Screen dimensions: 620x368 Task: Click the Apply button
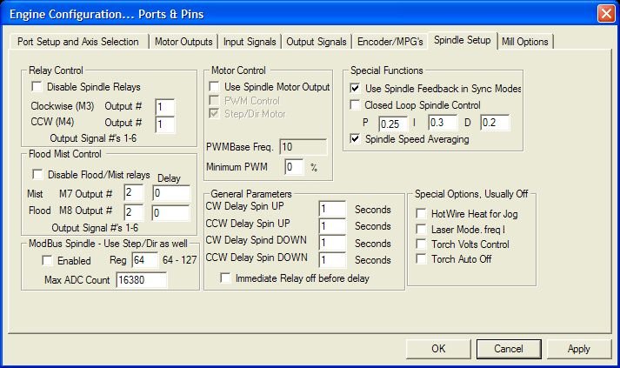578,348
